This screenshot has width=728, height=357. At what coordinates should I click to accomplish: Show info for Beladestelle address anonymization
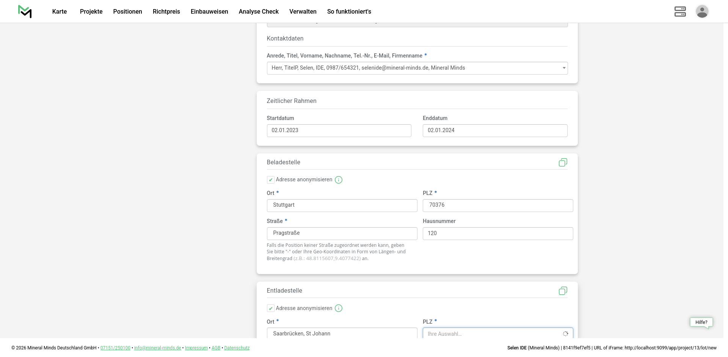pyautogui.click(x=339, y=180)
